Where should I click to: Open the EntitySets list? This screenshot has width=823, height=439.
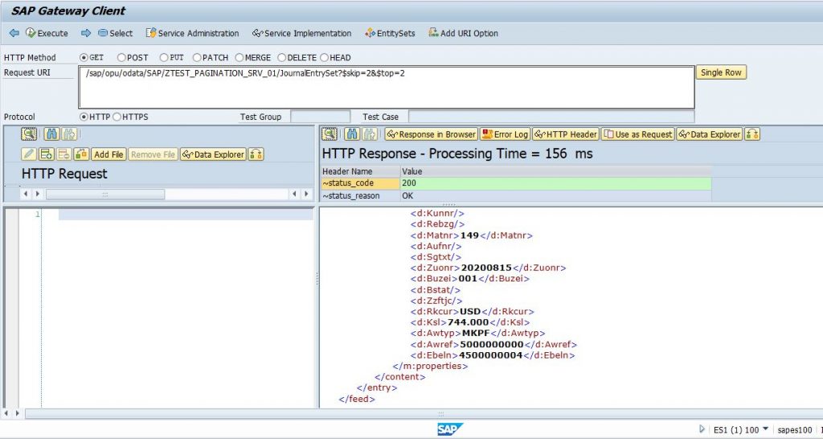(390, 33)
